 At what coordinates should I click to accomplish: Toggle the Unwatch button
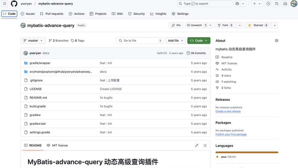199,25
